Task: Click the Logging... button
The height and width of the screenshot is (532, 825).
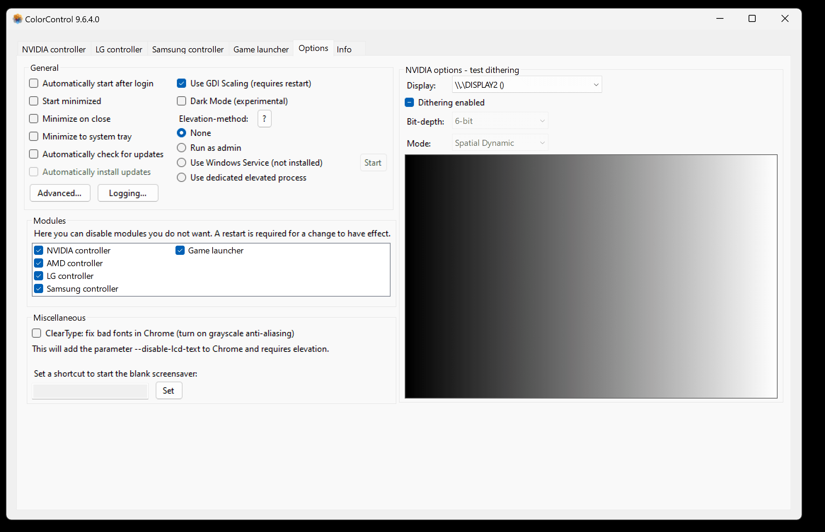Action: 128,193
